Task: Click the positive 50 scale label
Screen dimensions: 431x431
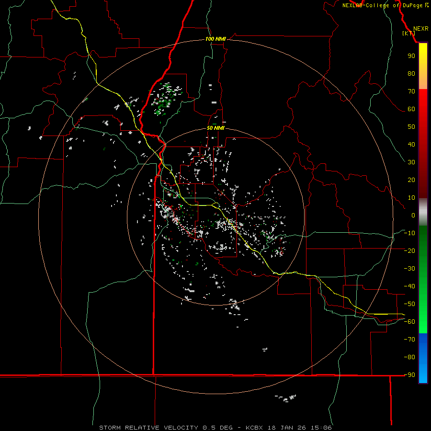Action: pyautogui.click(x=411, y=127)
